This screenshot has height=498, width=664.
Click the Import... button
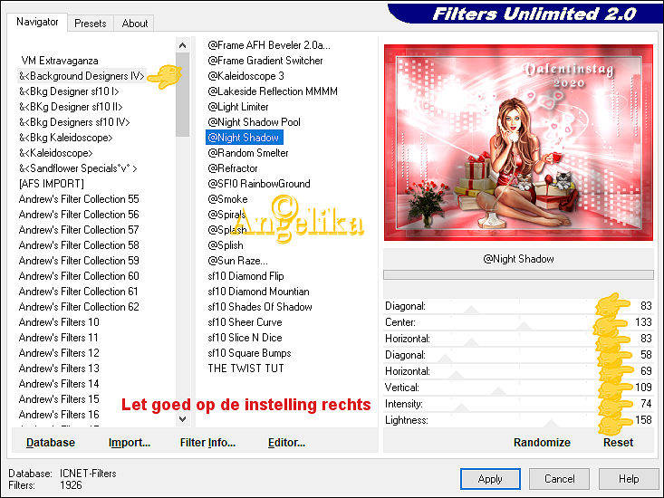(130, 443)
